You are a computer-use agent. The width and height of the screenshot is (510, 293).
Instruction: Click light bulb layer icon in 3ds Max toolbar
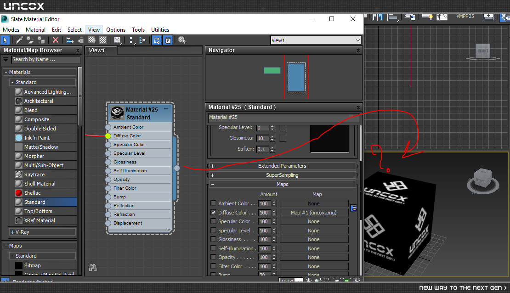click(x=427, y=17)
